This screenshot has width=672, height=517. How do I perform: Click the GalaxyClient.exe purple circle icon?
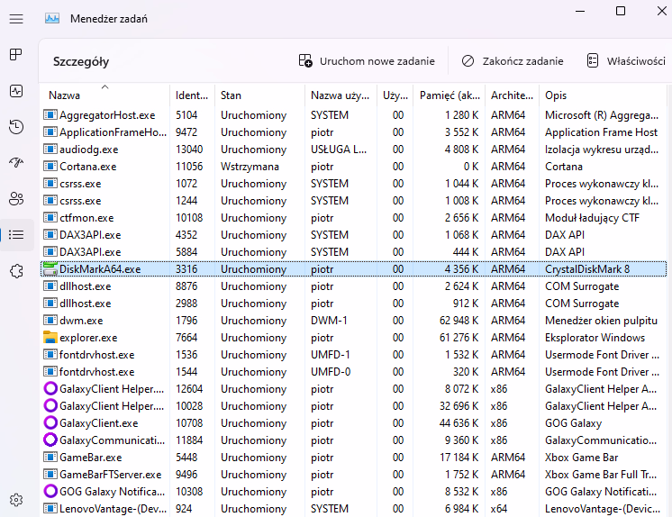pos(50,423)
